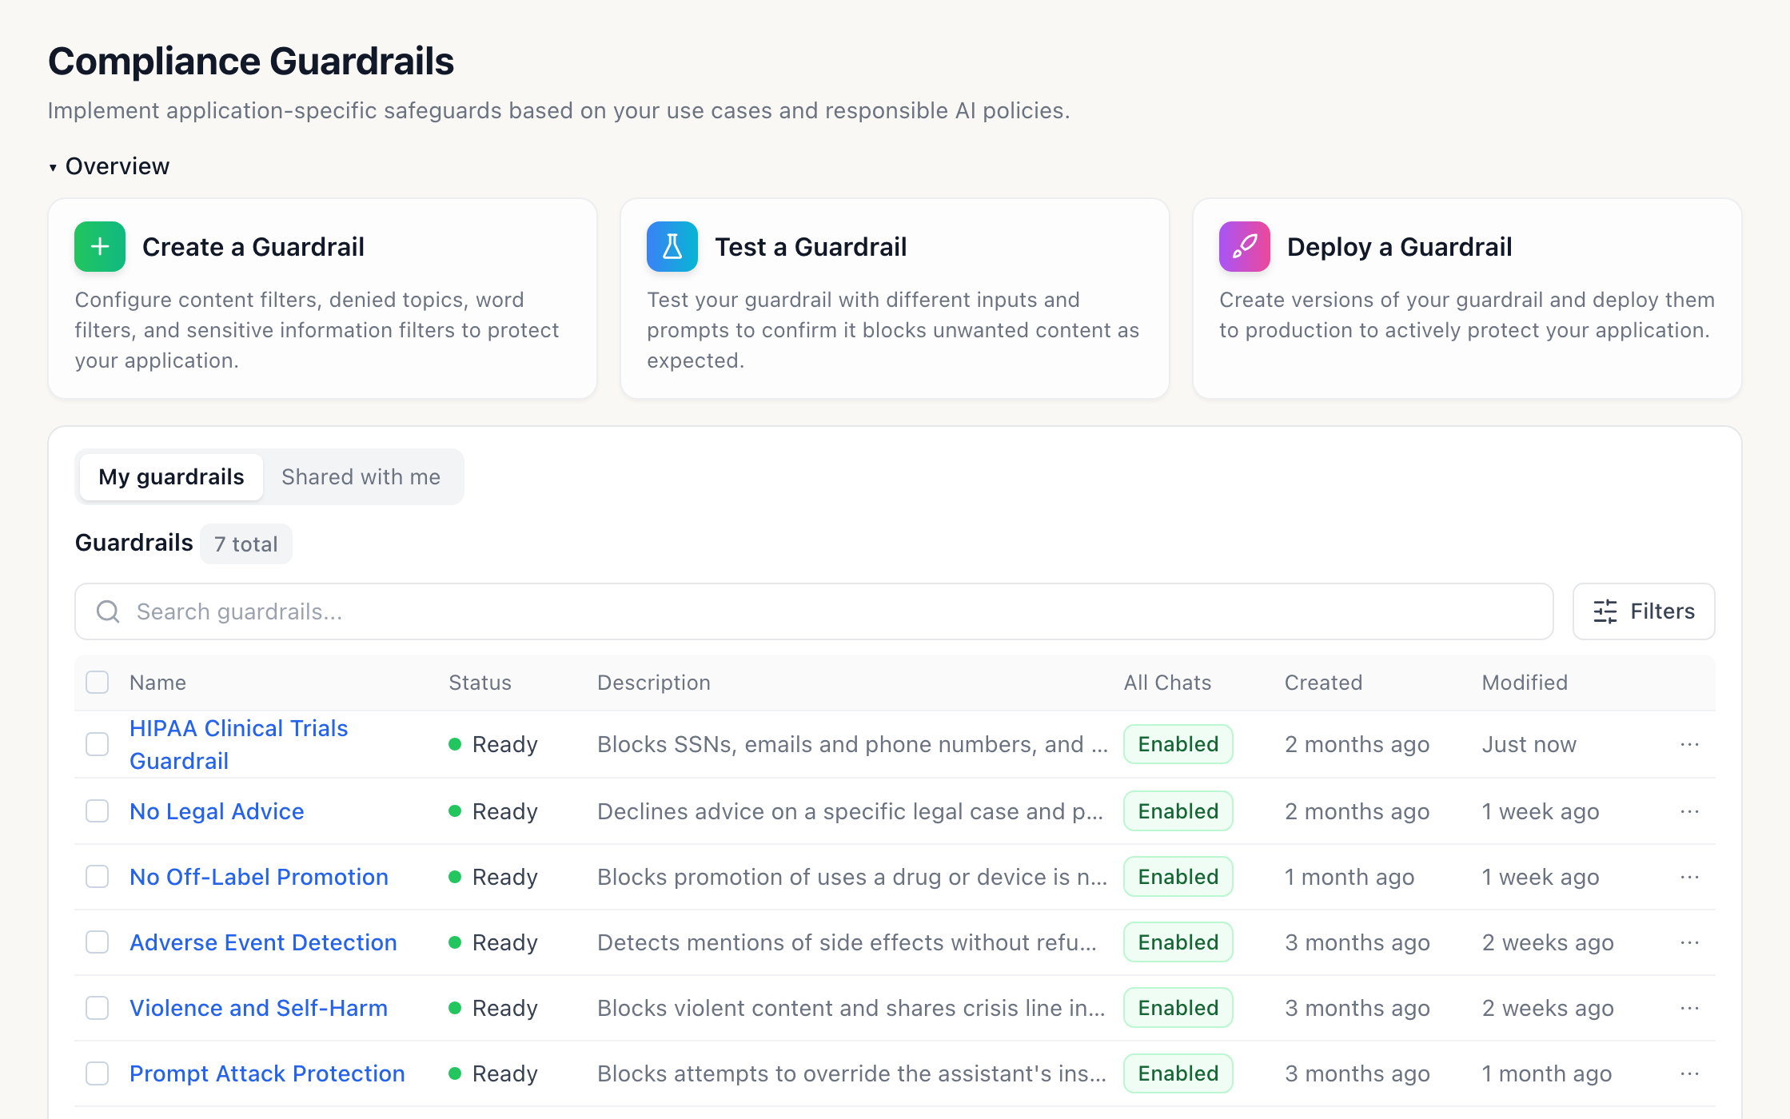Select the Adverse Event Detection row checkbox
The image size is (1790, 1119).
click(98, 942)
